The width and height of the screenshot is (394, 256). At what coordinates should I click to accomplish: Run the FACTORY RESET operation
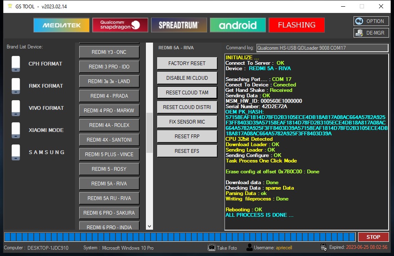(187, 63)
